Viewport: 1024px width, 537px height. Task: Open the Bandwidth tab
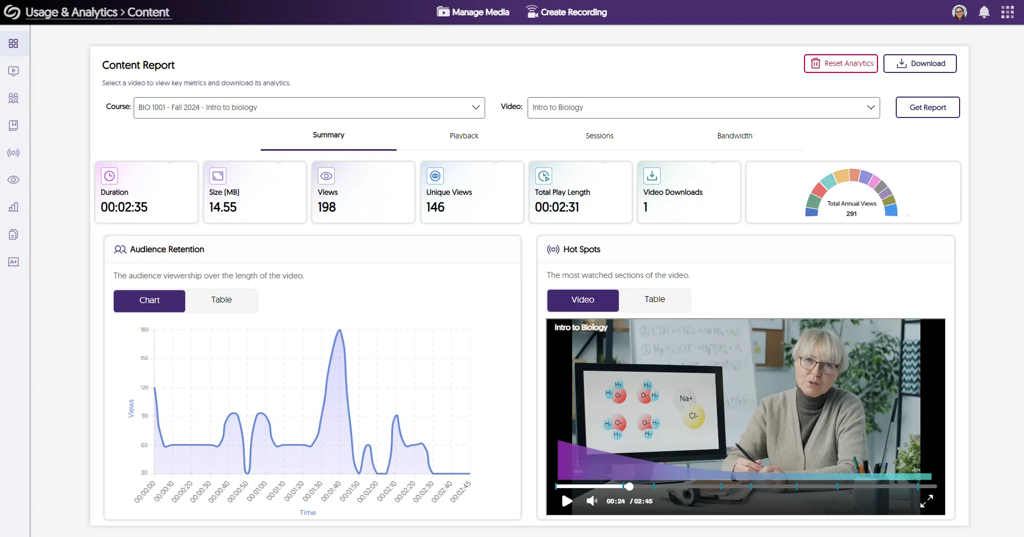pos(734,136)
